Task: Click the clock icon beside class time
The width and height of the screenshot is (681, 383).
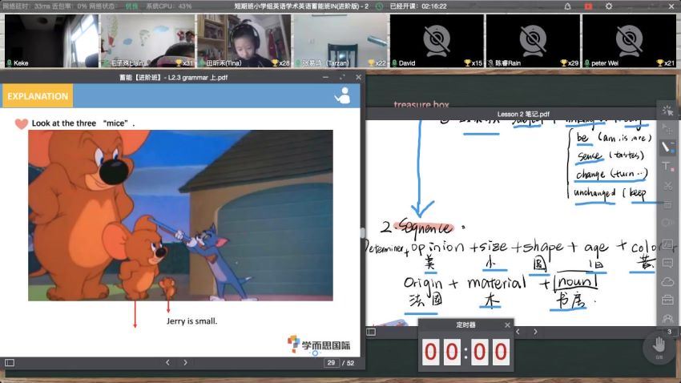Action: [x=379, y=6]
